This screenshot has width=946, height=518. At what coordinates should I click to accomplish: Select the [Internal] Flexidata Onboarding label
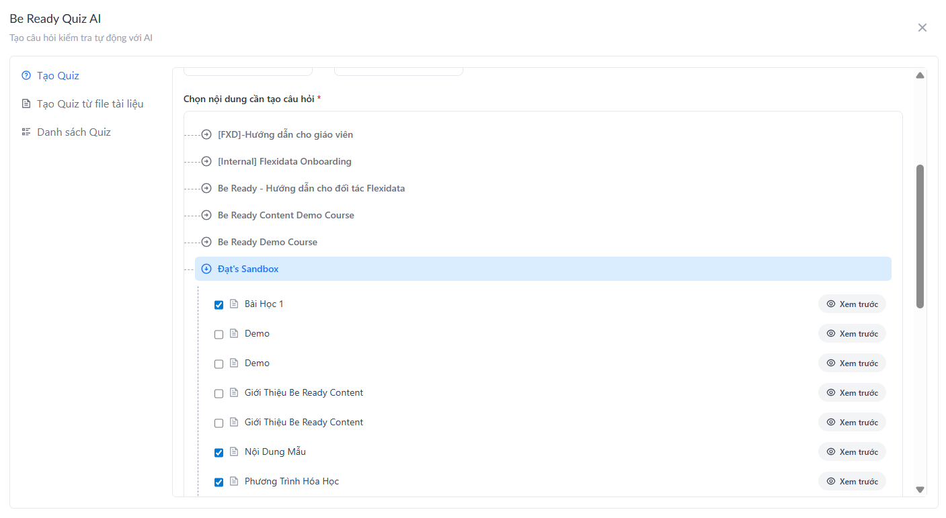pos(284,161)
